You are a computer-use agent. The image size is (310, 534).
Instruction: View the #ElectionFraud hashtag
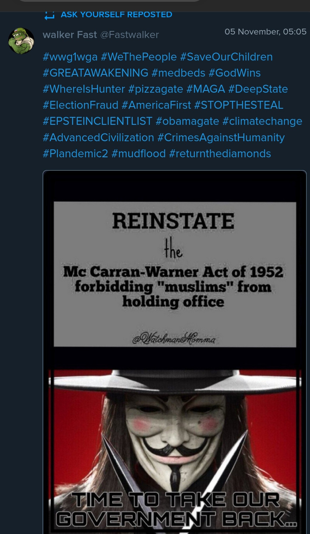(80, 105)
